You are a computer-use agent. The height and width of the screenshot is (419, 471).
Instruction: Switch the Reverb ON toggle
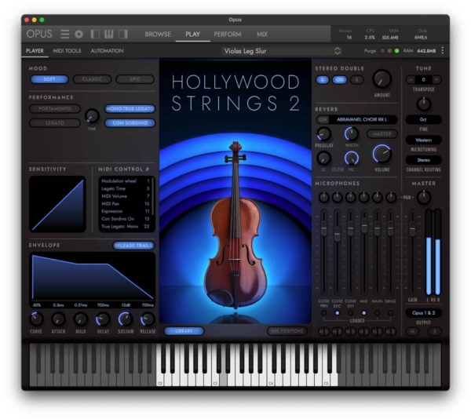click(323, 119)
